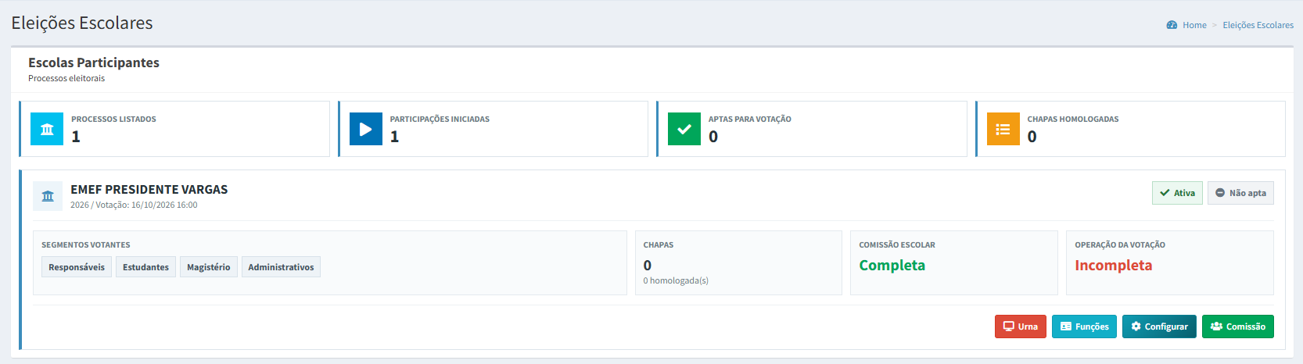Open the Funções button
The image size is (1303, 364).
point(1084,327)
